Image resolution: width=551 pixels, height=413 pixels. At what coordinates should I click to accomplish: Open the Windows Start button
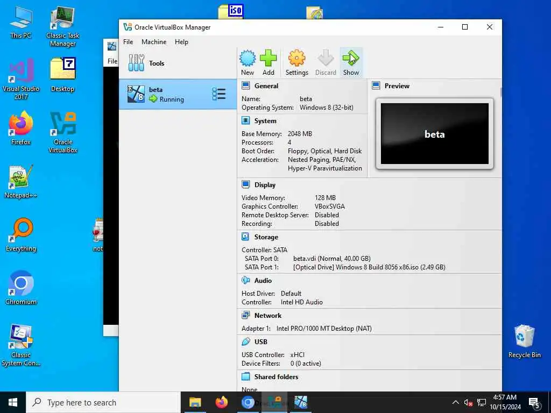coord(13,402)
